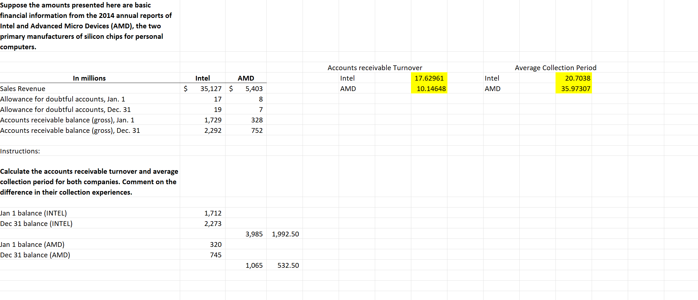This screenshot has width=698, height=300.
Task: Click the Average Collection Period heading
Action: point(555,67)
